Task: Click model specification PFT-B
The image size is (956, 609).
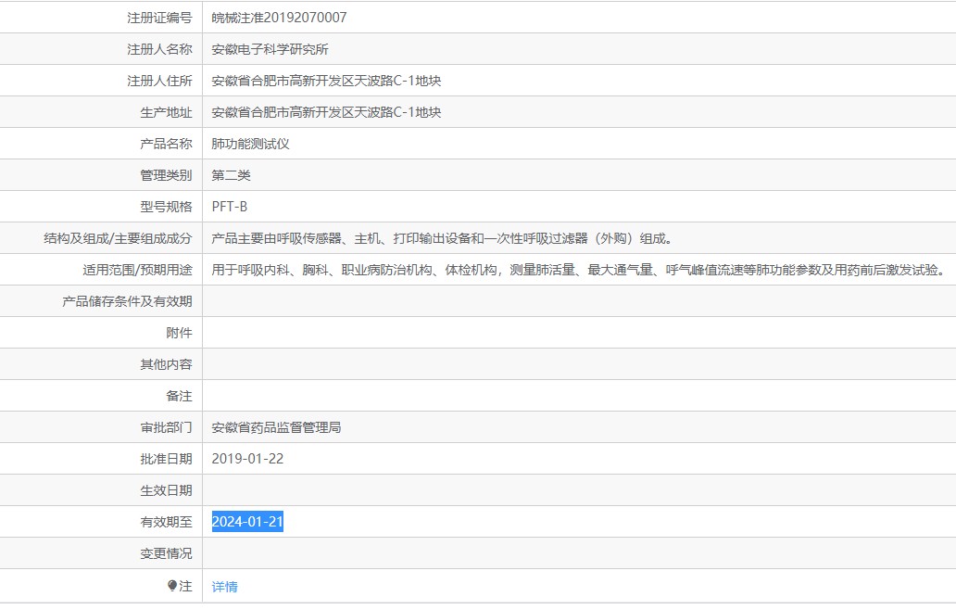Action: [229, 207]
